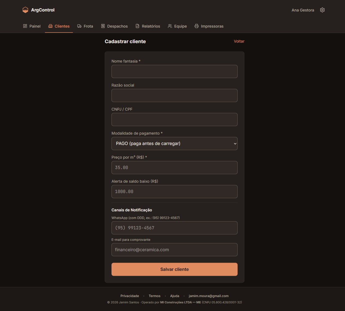Focus the Nome fantasia input field
Image resolution: width=345 pixels, height=311 pixels.
click(x=175, y=72)
